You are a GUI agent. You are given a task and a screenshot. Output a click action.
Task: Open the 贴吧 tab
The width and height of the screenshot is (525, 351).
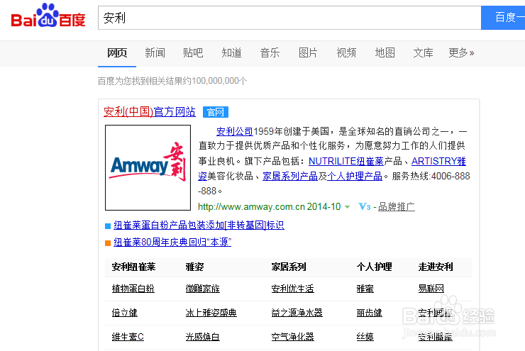[193, 53]
